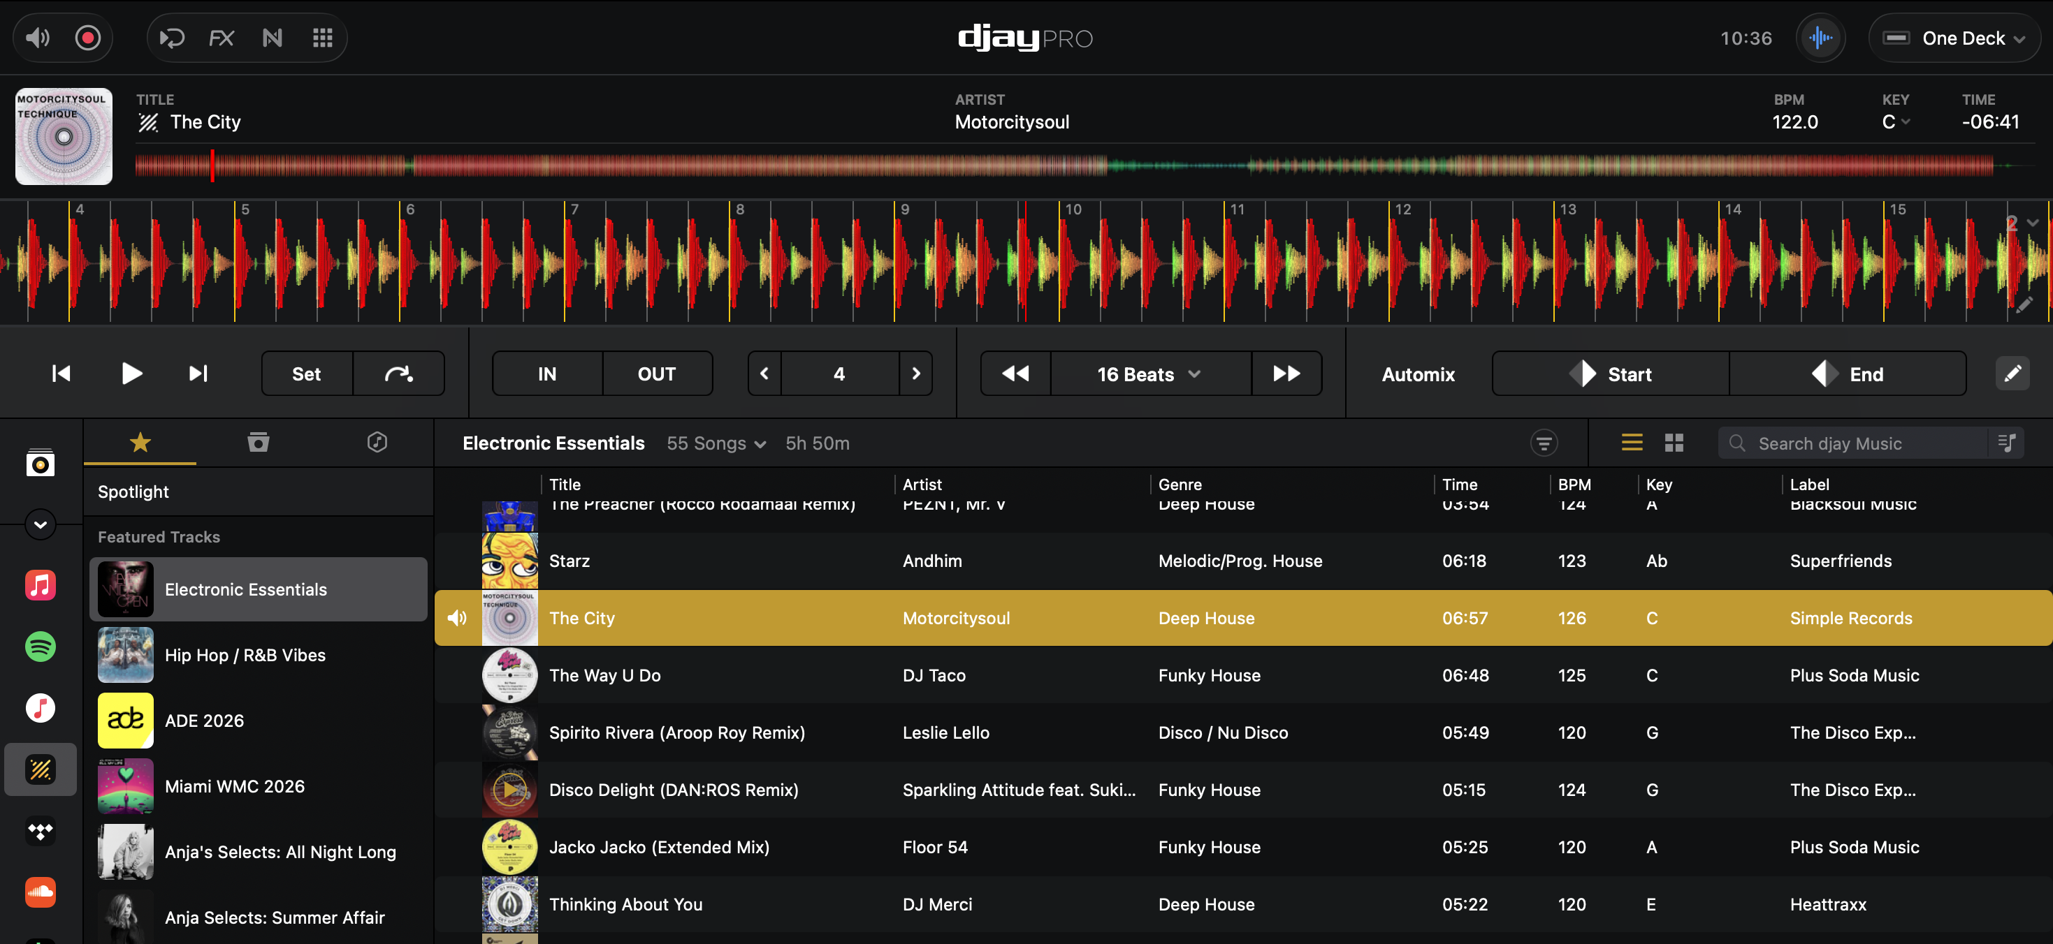Click the Search djay Music field
The width and height of the screenshot is (2053, 944).
pos(1853,443)
